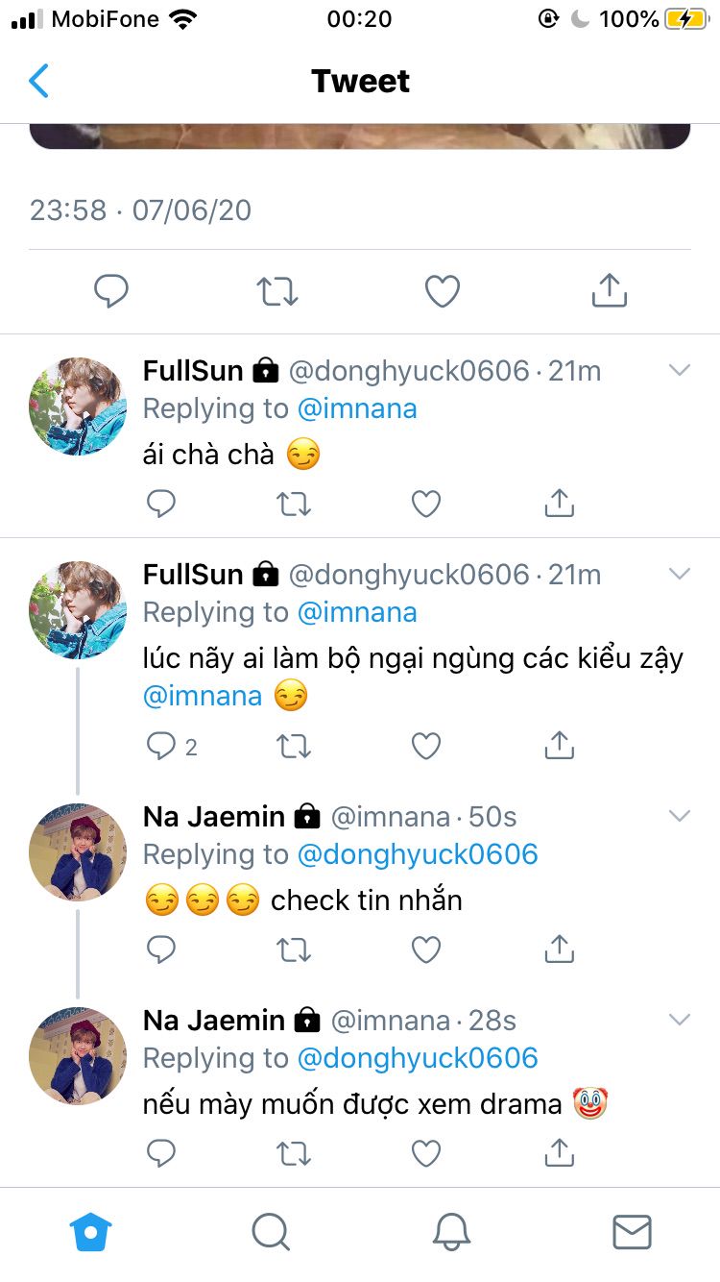
Task: Open @donghyuck0606 link above "check tin nhắn"
Action: (418, 854)
